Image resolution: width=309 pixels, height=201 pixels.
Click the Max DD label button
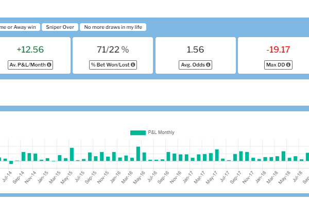click(278, 65)
